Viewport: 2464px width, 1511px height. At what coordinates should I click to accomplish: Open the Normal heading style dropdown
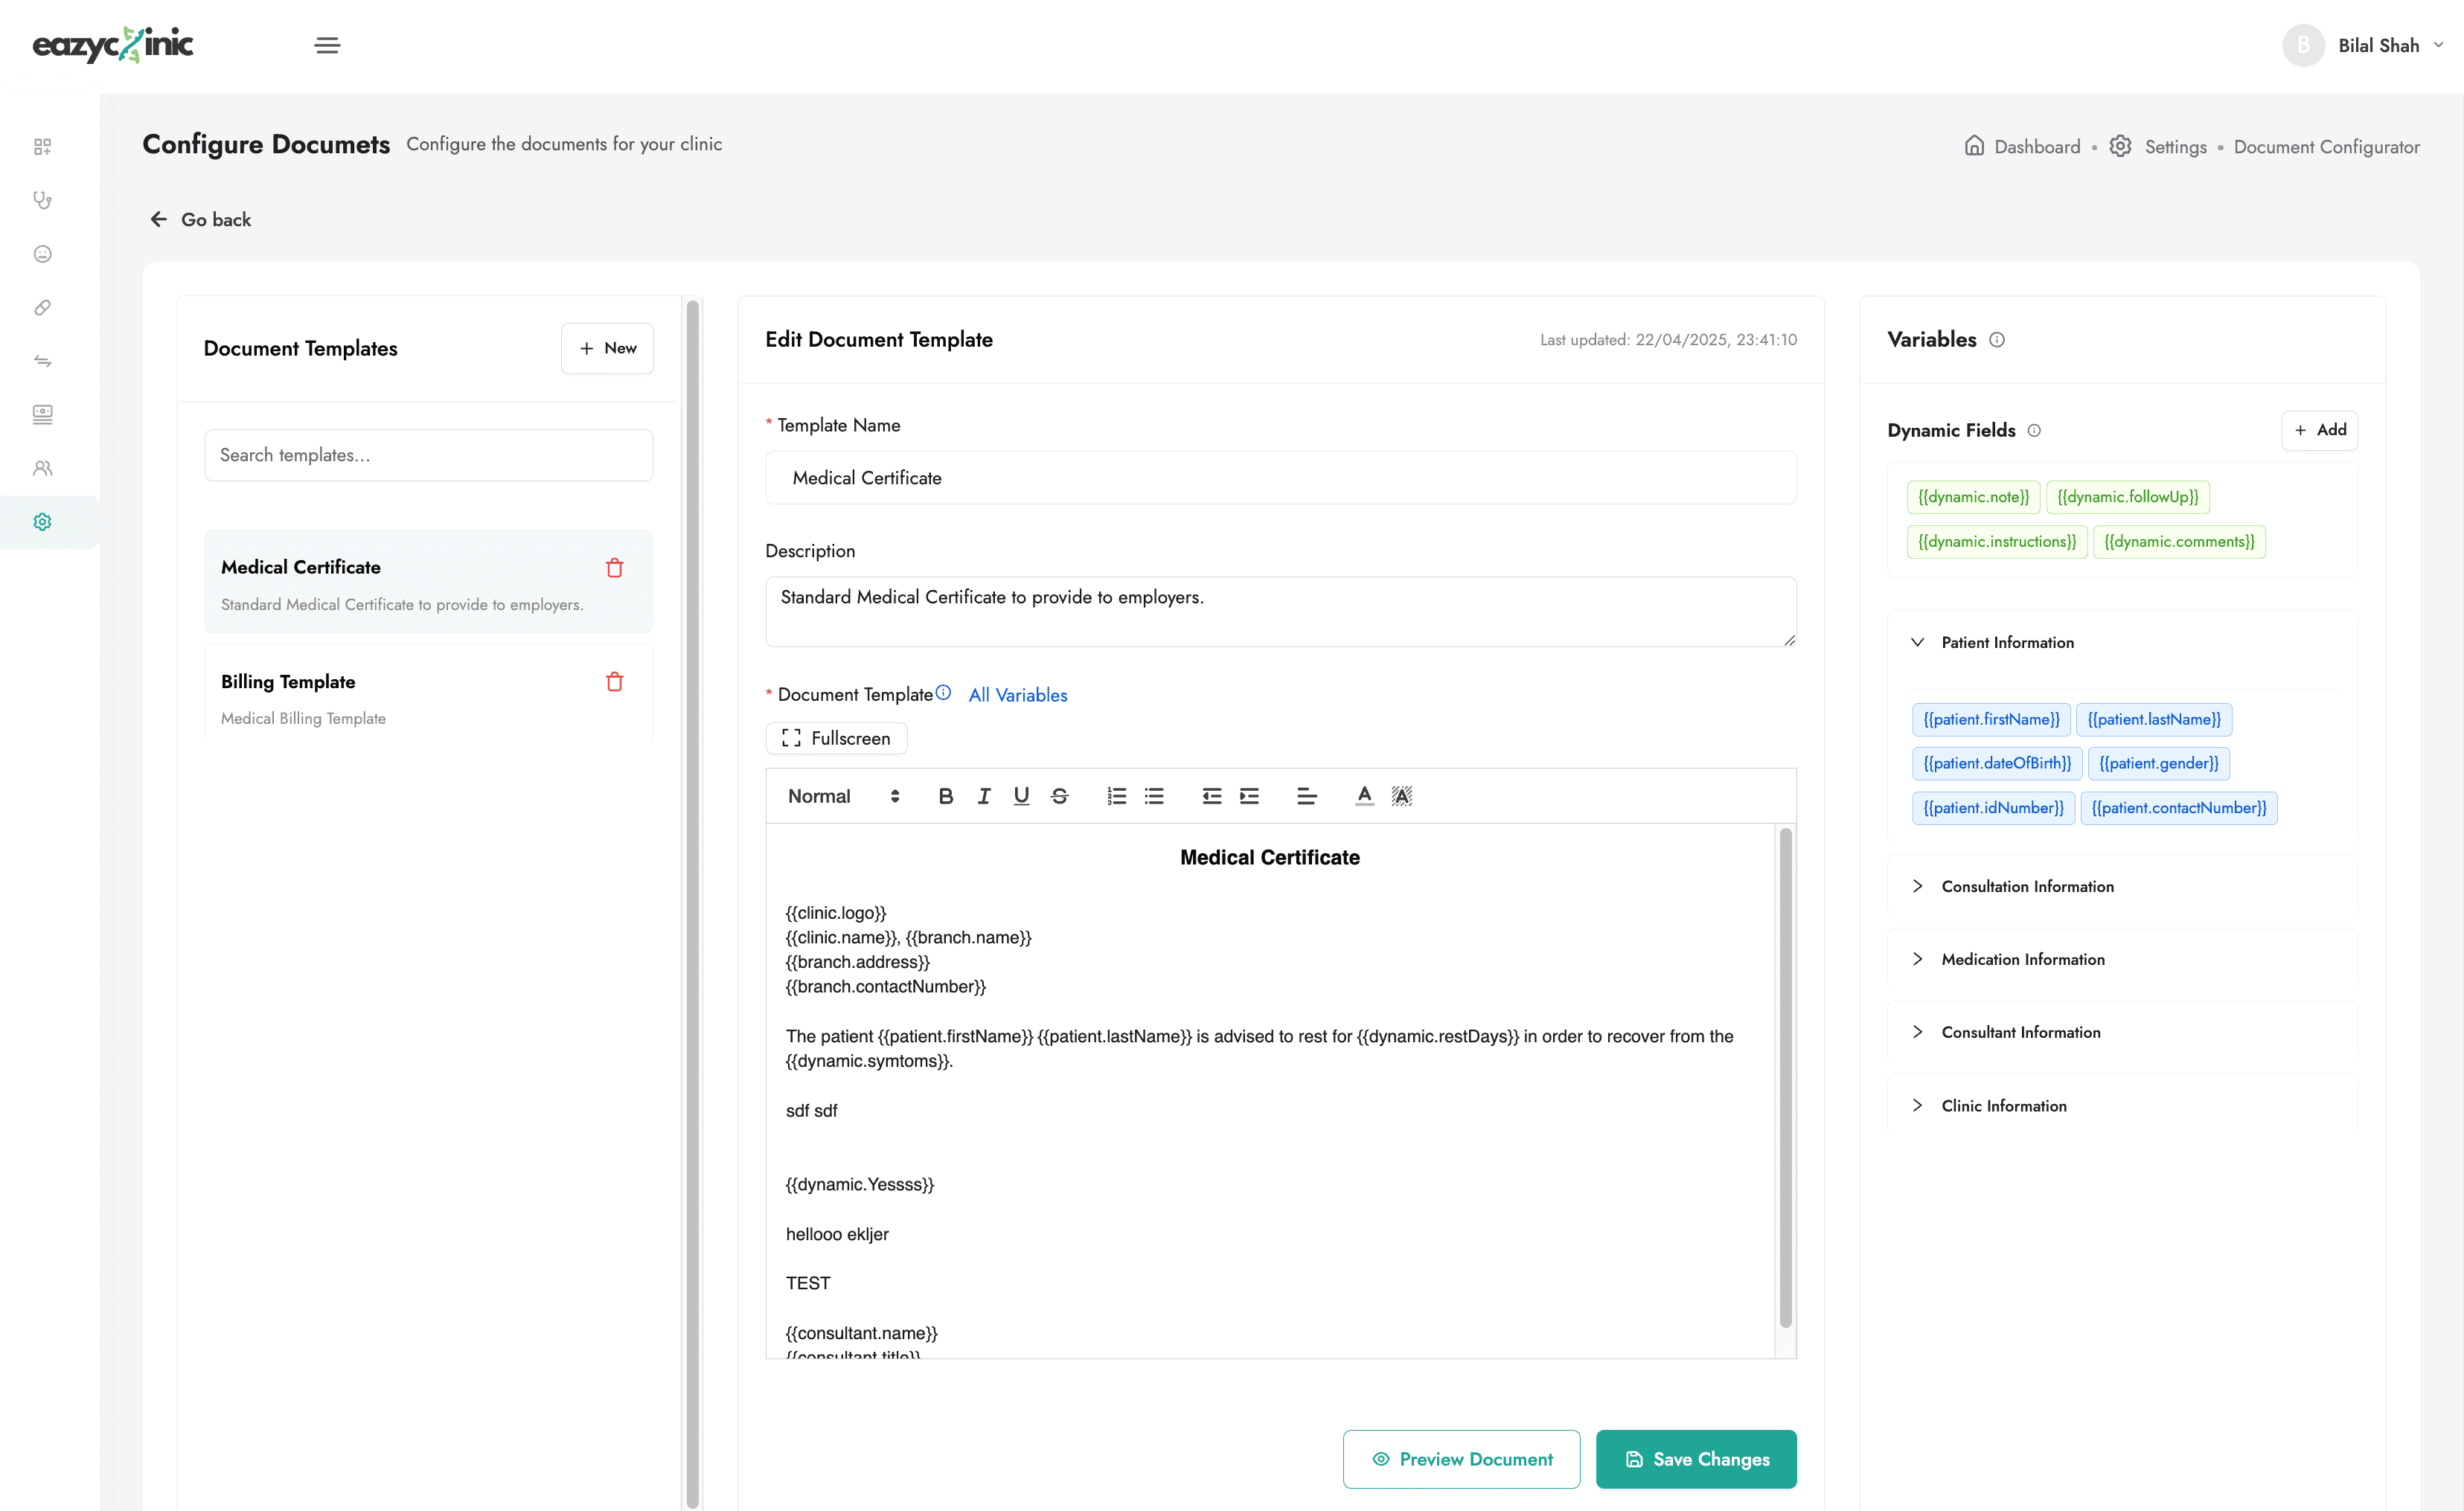pos(844,796)
